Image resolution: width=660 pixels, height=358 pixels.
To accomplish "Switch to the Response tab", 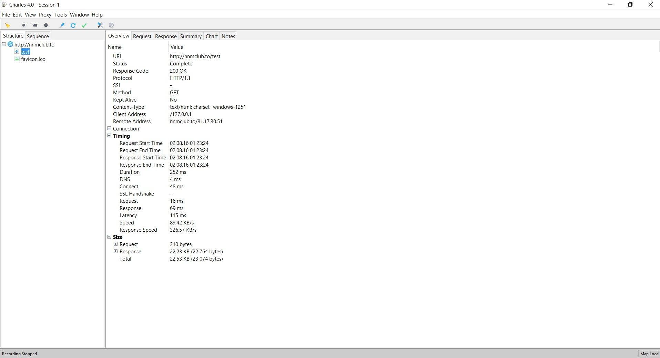I will pyautogui.click(x=166, y=36).
